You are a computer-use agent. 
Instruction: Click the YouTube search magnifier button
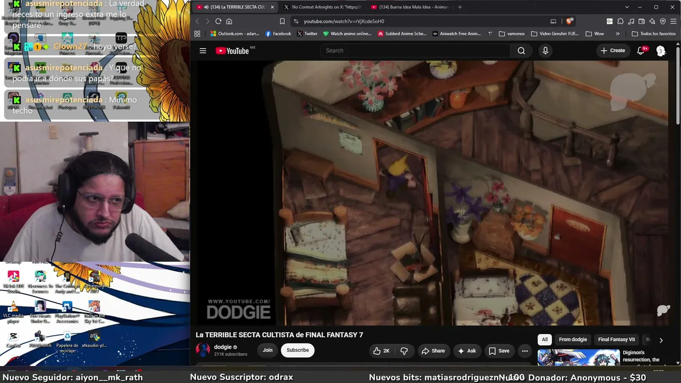click(x=521, y=51)
